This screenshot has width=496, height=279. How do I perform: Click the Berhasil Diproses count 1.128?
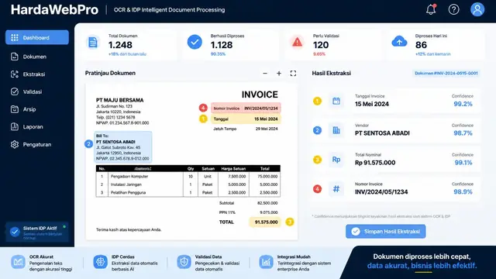pos(222,45)
